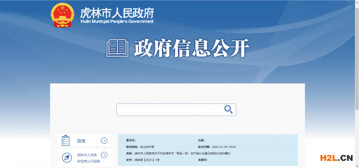Click the 名称 document title text
The width and height of the screenshot is (359, 168).
point(182,153)
